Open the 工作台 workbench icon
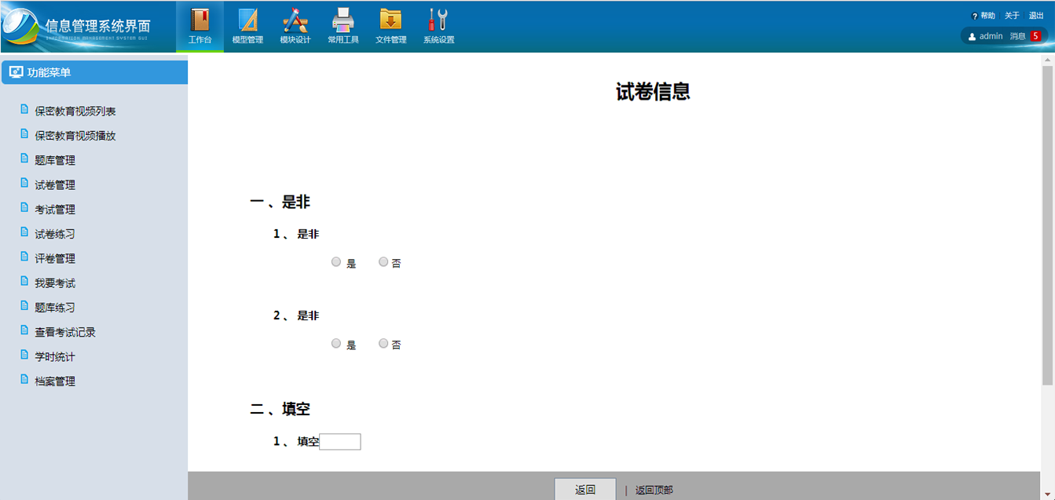This screenshot has width=1055, height=500. point(200,20)
